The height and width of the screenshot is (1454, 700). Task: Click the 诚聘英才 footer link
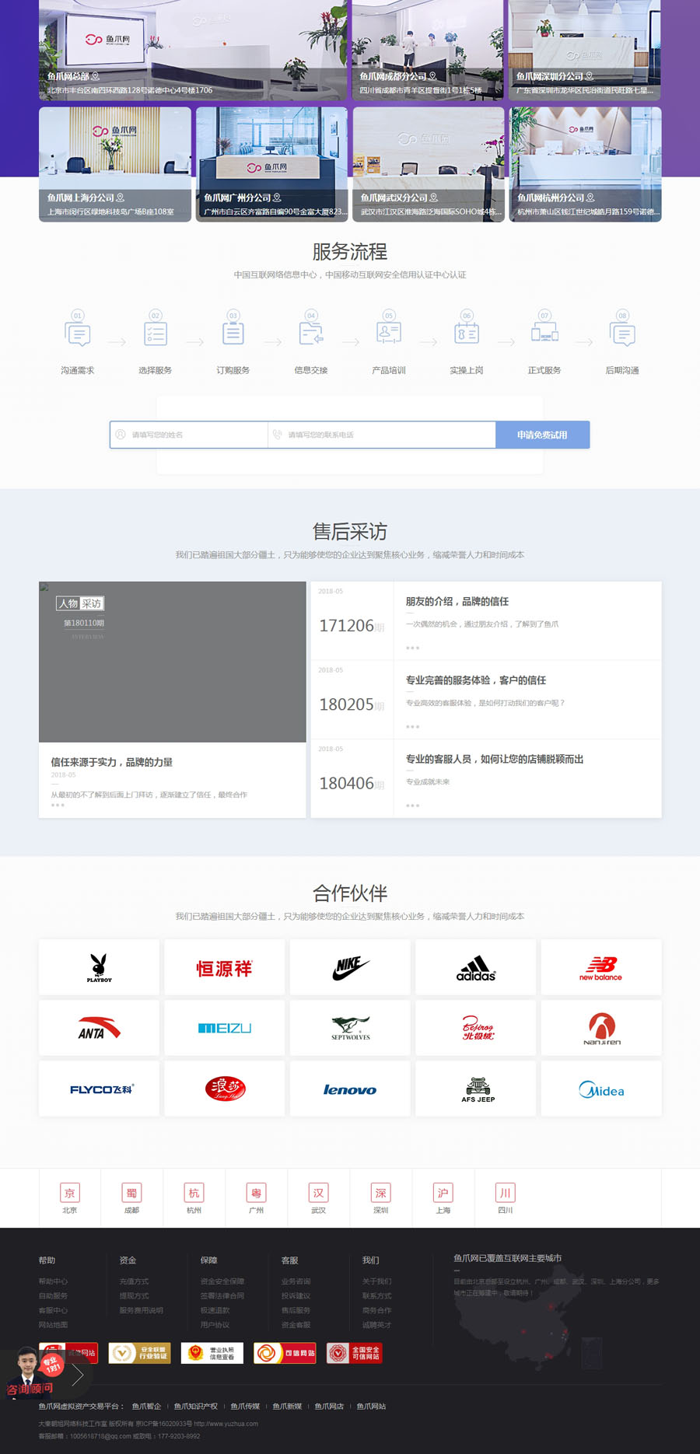coord(377,1325)
